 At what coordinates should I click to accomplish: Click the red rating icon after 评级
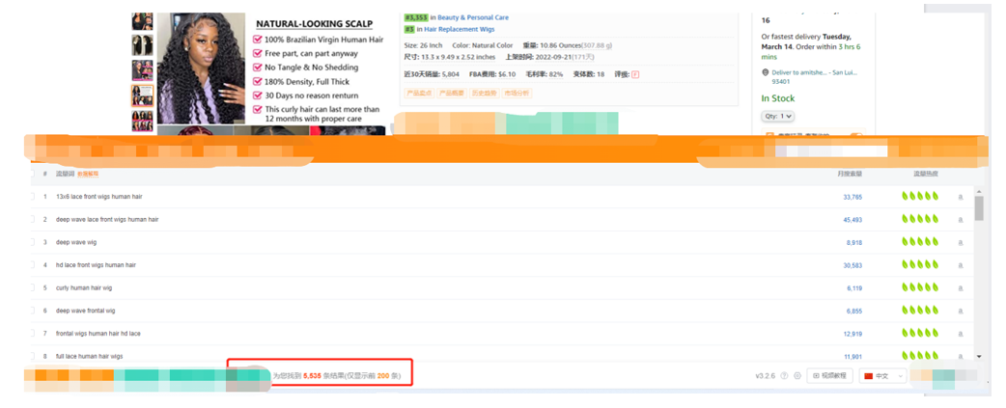pyautogui.click(x=635, y=74)
